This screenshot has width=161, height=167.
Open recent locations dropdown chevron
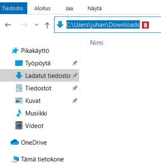[37, 25]
